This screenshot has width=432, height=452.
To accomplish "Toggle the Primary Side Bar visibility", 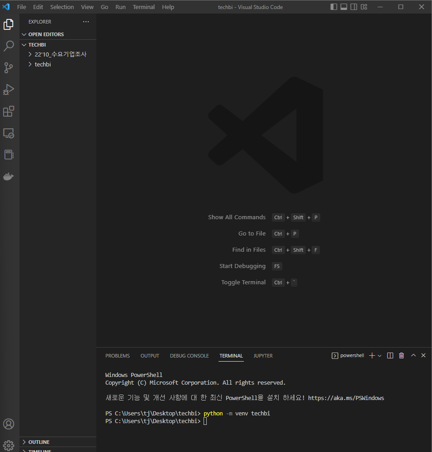I will coord(333,7).
